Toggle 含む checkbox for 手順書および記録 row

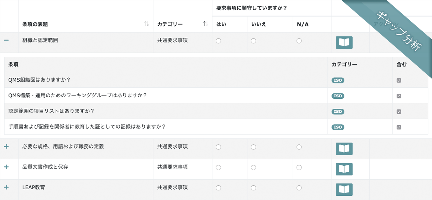399,127
